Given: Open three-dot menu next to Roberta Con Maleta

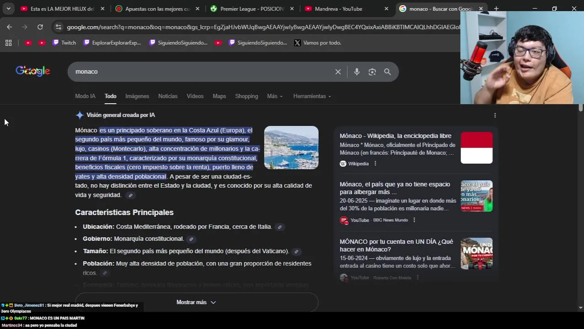Looking at the screenshot, I should click(417, 277).
